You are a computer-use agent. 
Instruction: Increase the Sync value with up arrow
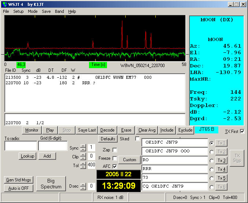coord(83,146)
